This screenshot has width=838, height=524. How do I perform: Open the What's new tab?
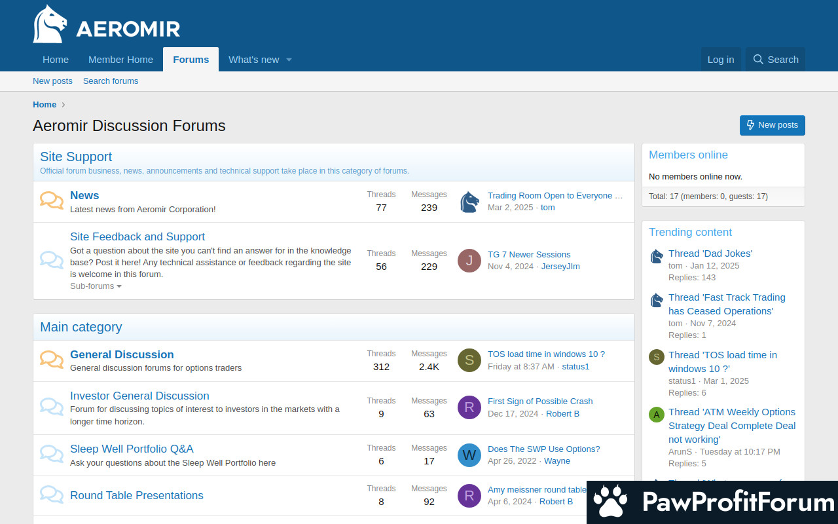coord(254,60)
